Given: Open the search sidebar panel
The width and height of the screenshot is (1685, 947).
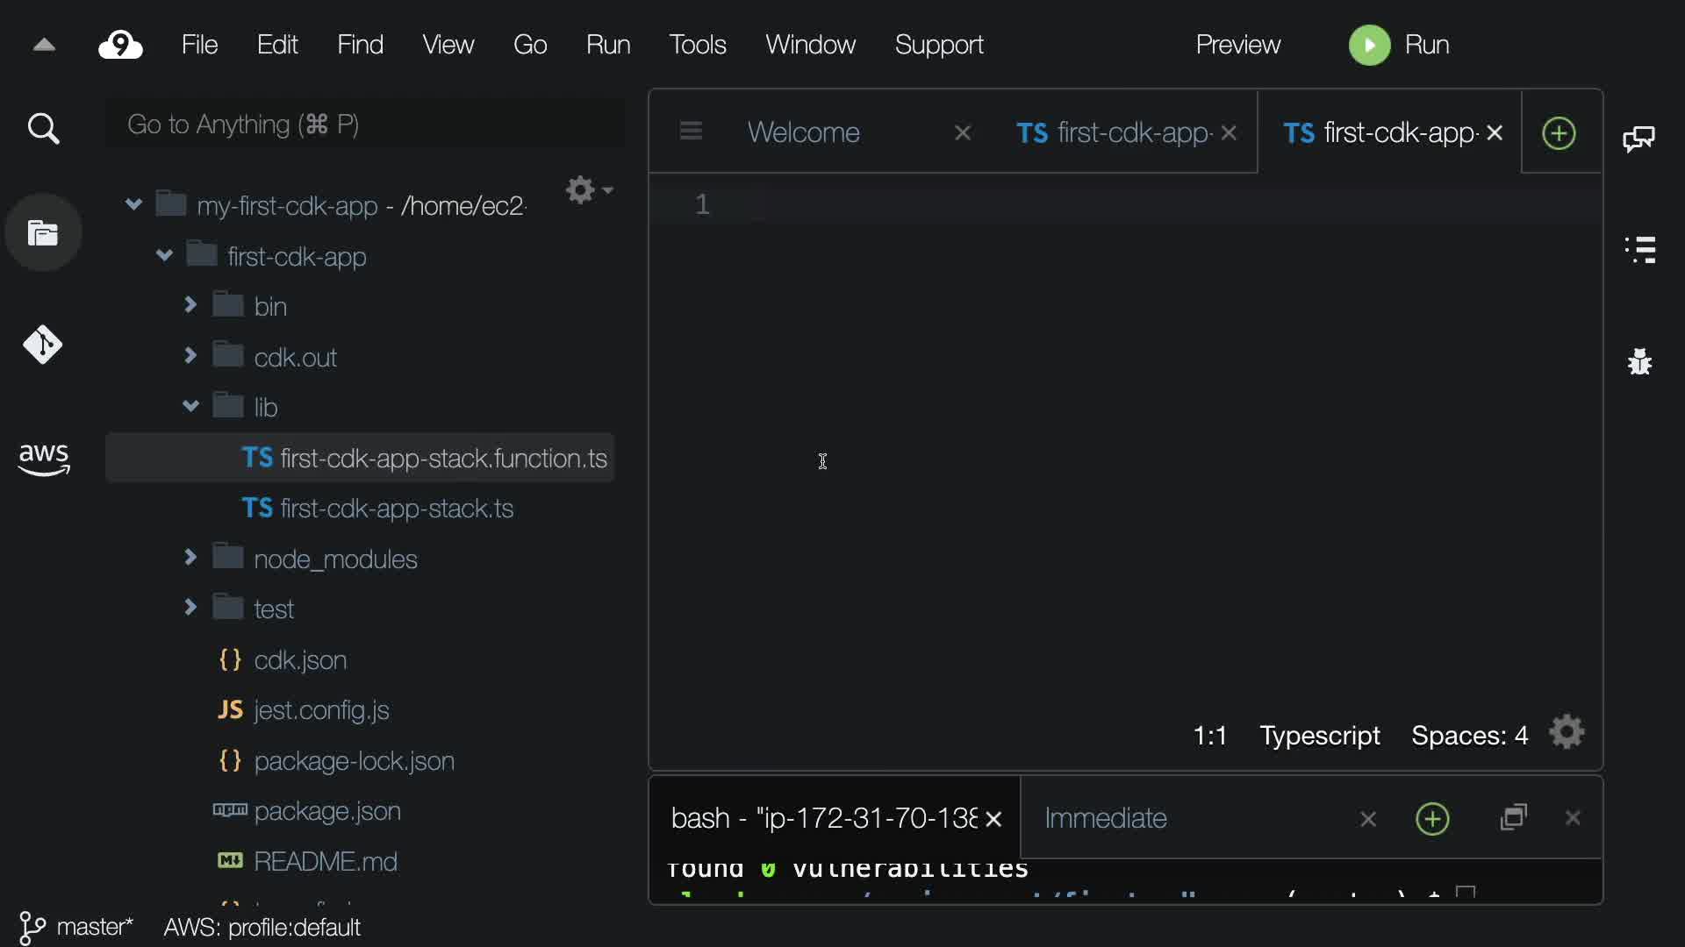Looking at the screenshot, I should 43,129.
